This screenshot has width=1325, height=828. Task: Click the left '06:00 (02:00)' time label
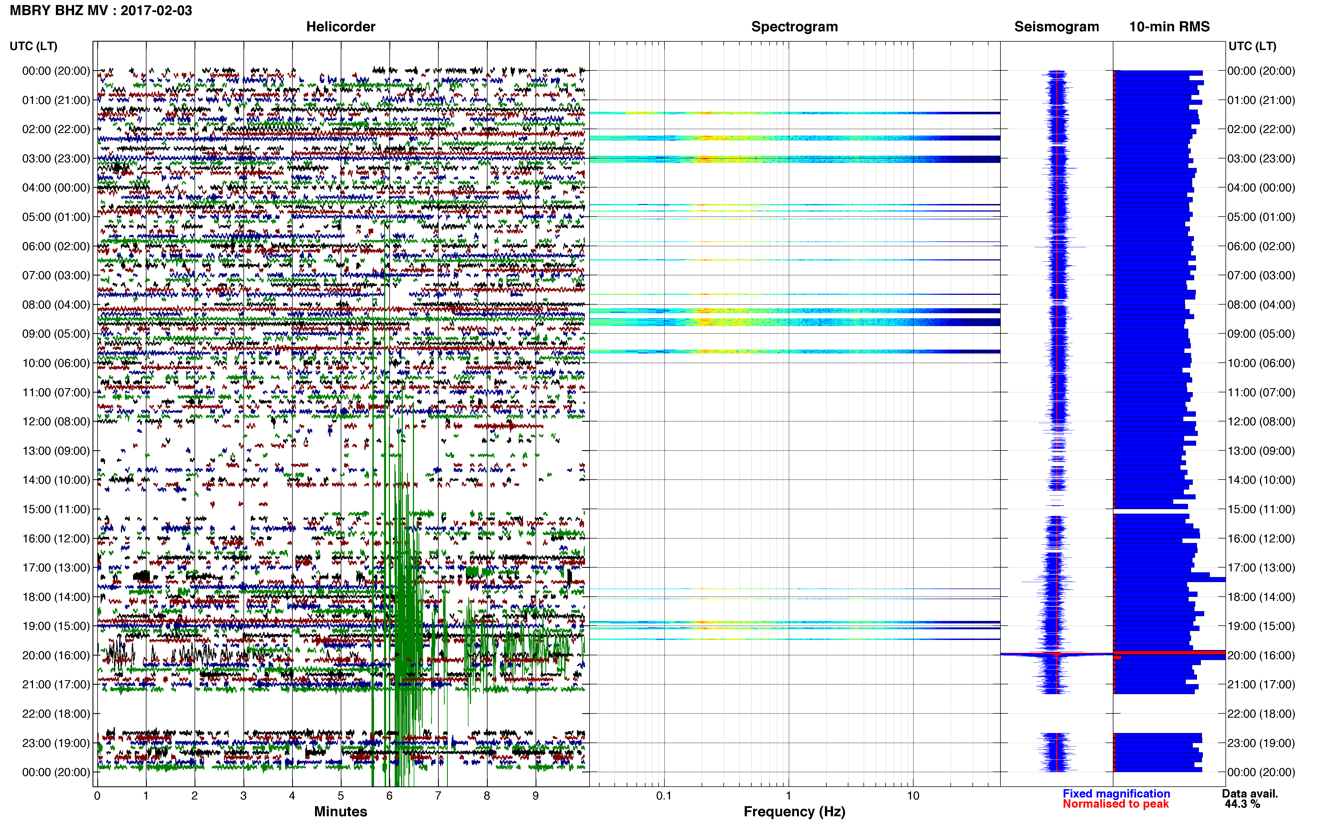[56, 246]
